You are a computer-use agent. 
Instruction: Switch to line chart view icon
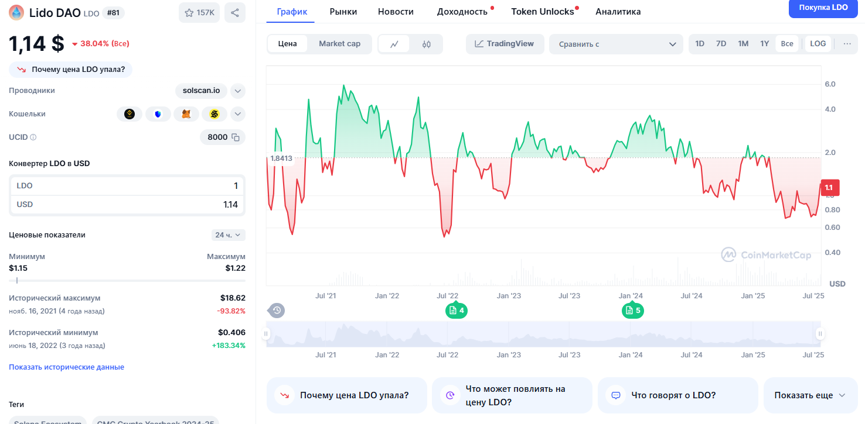tap(394, 44)
